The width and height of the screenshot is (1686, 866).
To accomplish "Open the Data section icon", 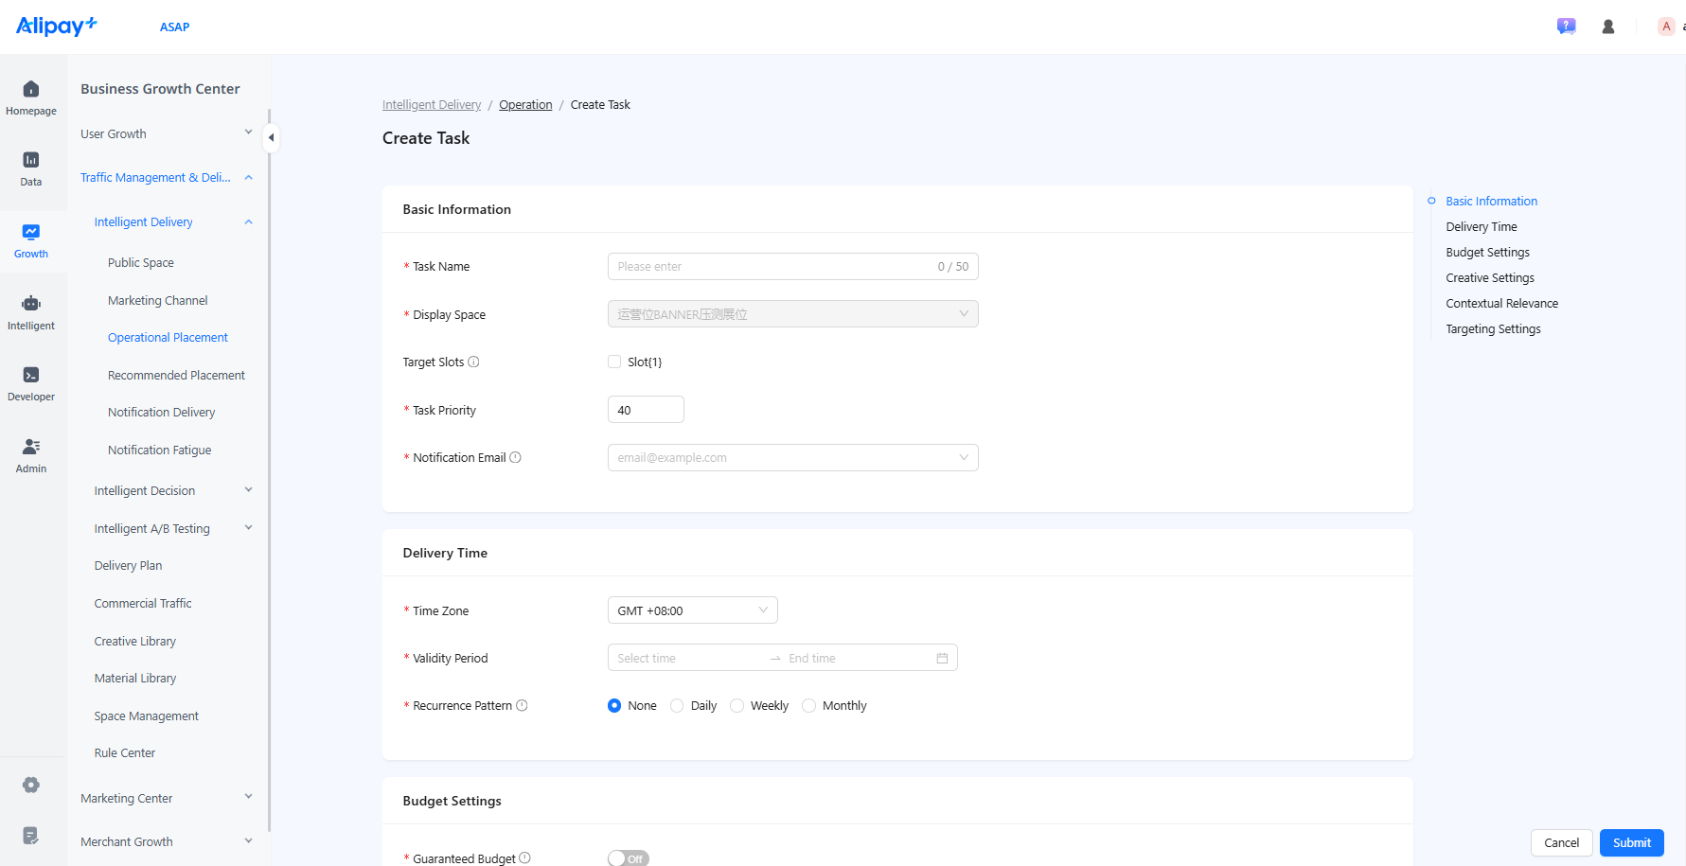I will (x=31, y=160).
